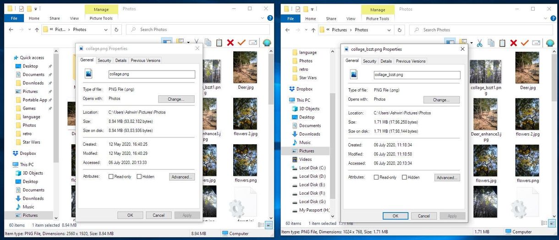Refresh the left window's address bar

coord(116,29)
